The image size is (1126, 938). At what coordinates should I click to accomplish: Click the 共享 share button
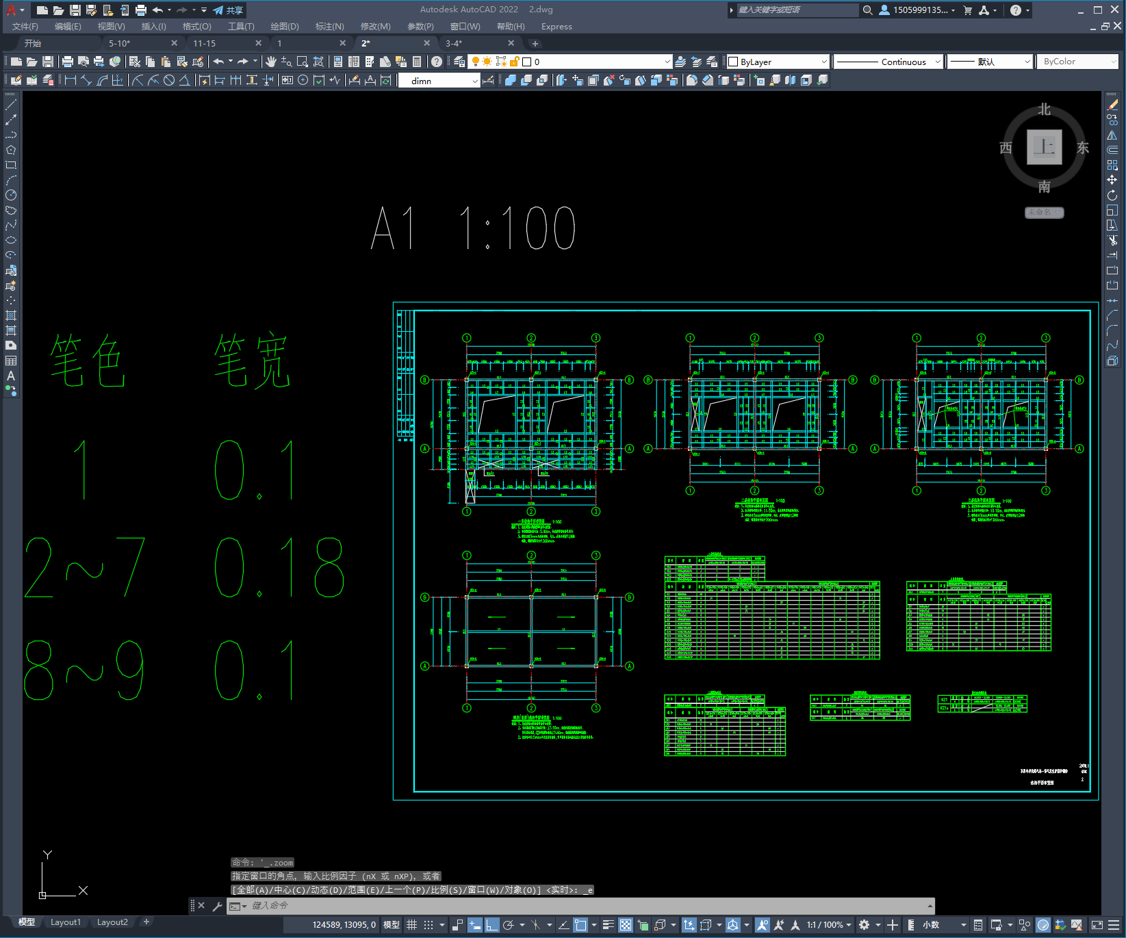pyautogui.click(x=229, y=10)
